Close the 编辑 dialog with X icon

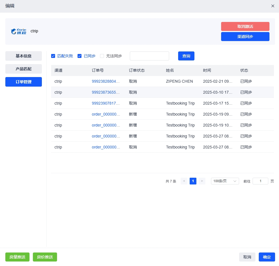point(273,6)
